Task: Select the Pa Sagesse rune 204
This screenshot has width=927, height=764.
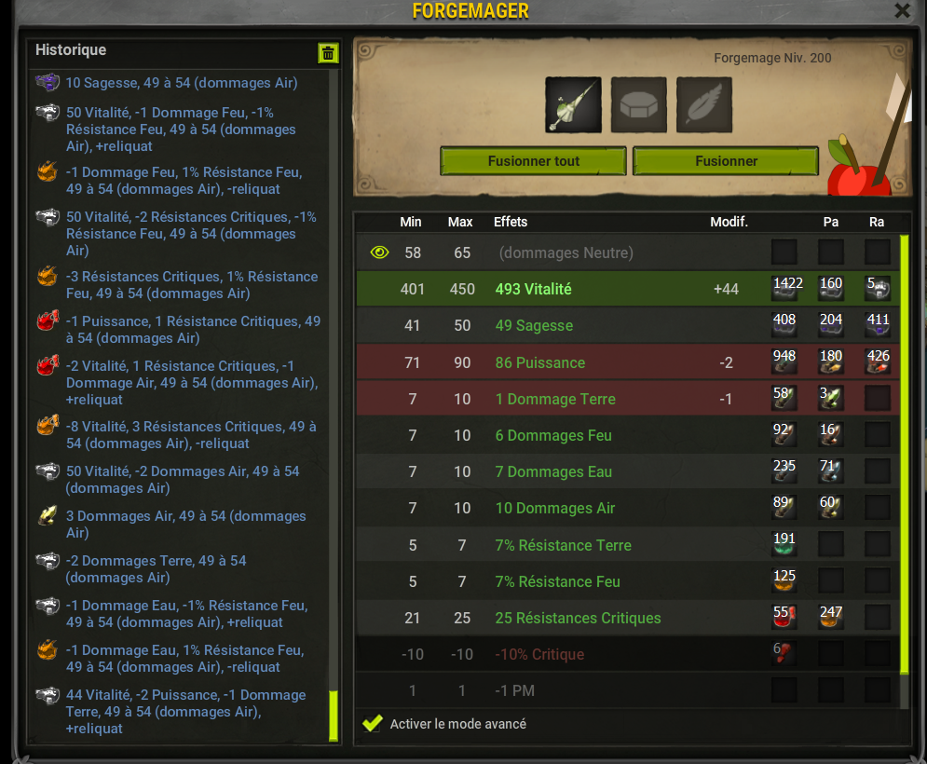Action: [831, 324]
